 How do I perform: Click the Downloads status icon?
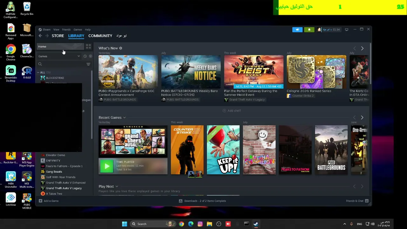[181, 201]
